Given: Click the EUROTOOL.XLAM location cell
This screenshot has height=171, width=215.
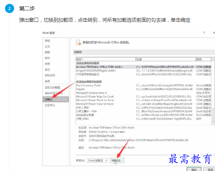Looking at the screenshot, I should point(165,85).
